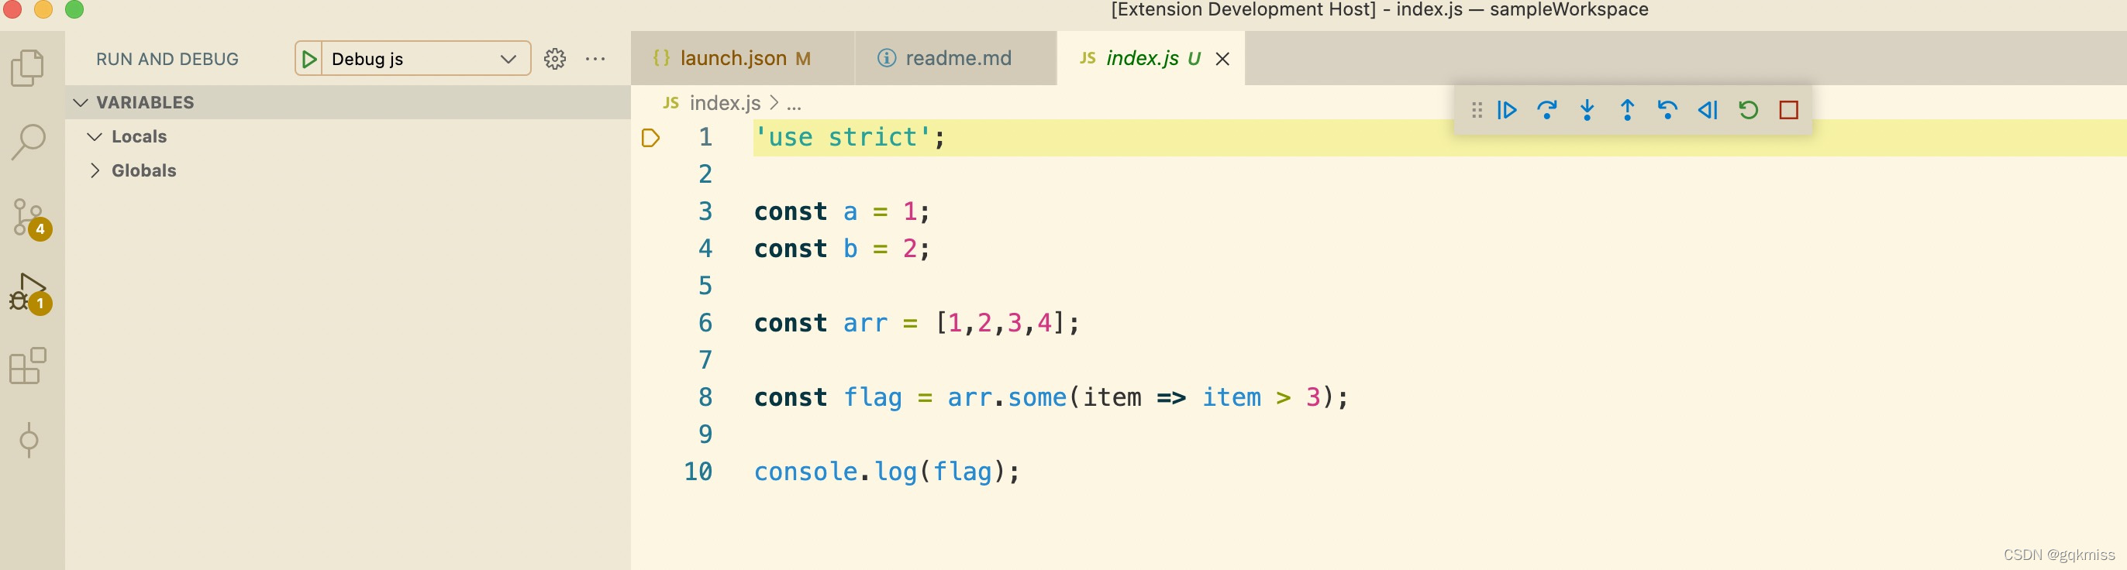Click index.js in the breadcrumb
Viewport: 2127px width, 570px height.
[x=724, y=103]
